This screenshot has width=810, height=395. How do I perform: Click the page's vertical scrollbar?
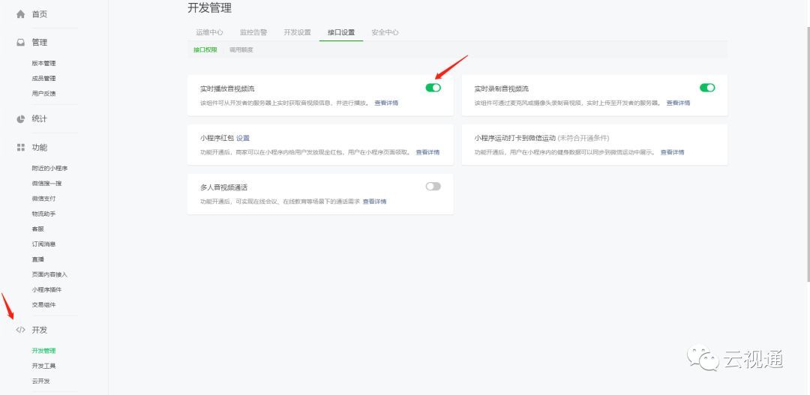pyautogui.click(x=808, y=154)
